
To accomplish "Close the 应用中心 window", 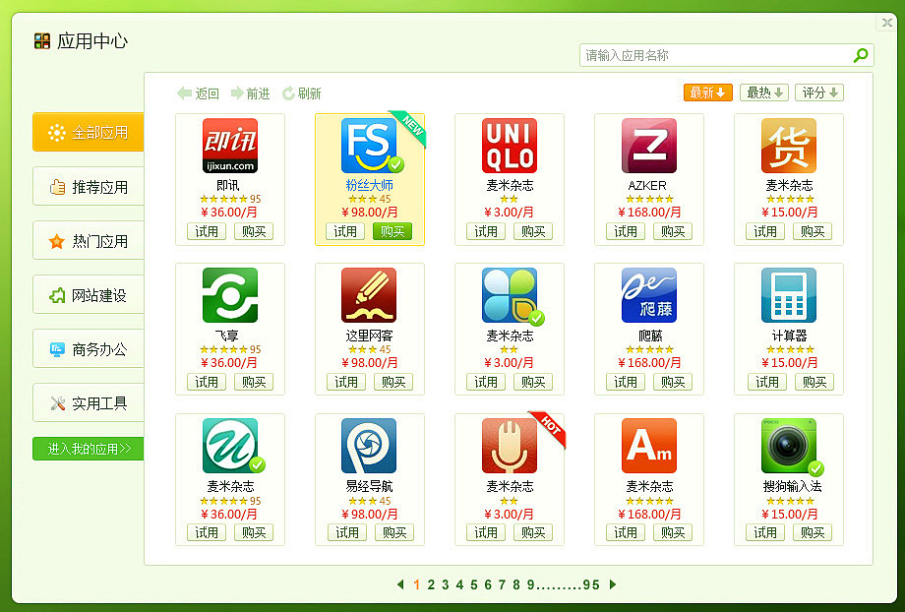I will tap(887, 23).
